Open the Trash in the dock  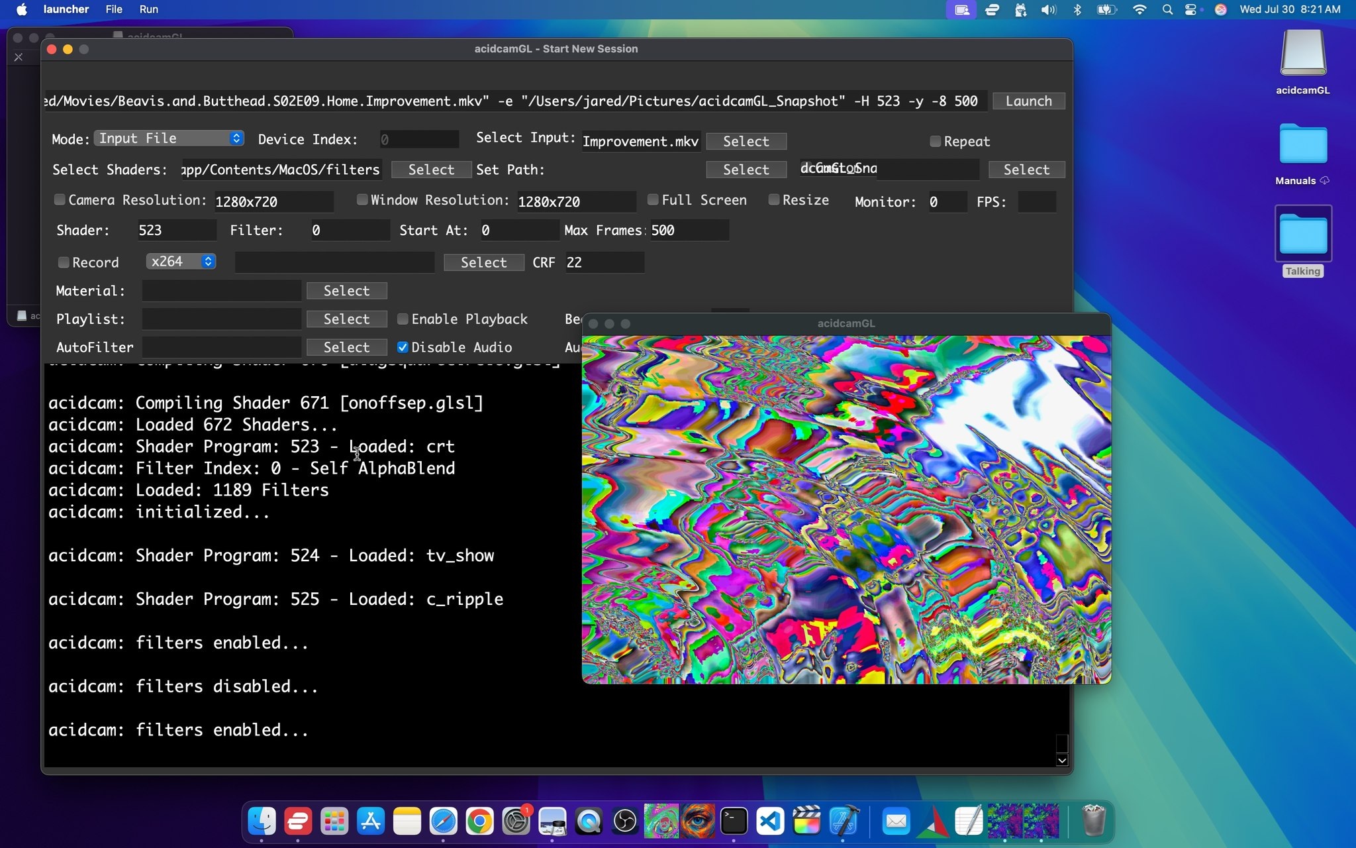pos(1094,822)
